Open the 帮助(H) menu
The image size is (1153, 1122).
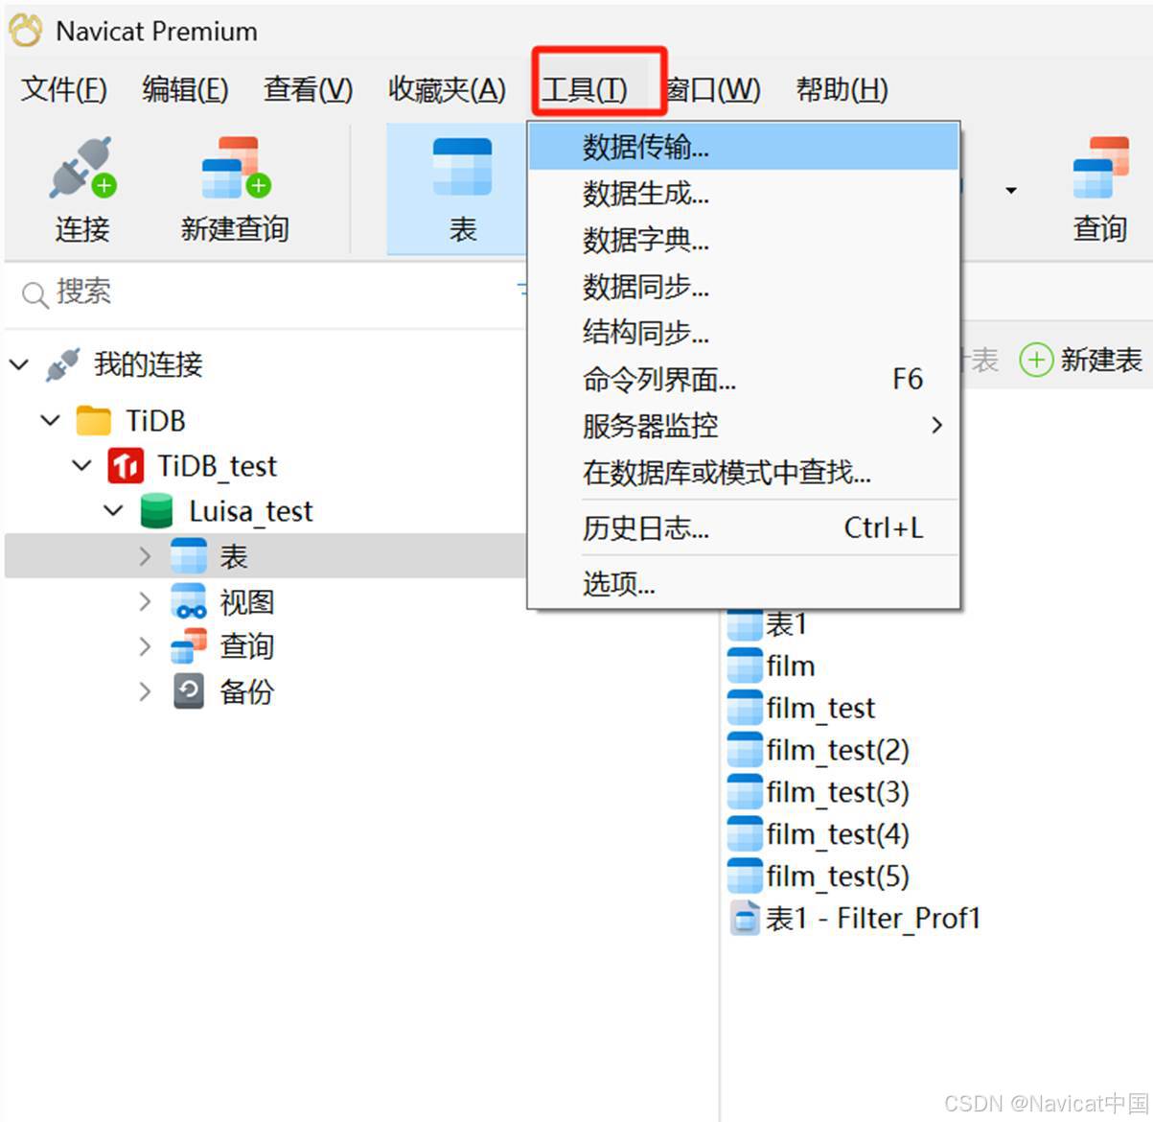842,89
